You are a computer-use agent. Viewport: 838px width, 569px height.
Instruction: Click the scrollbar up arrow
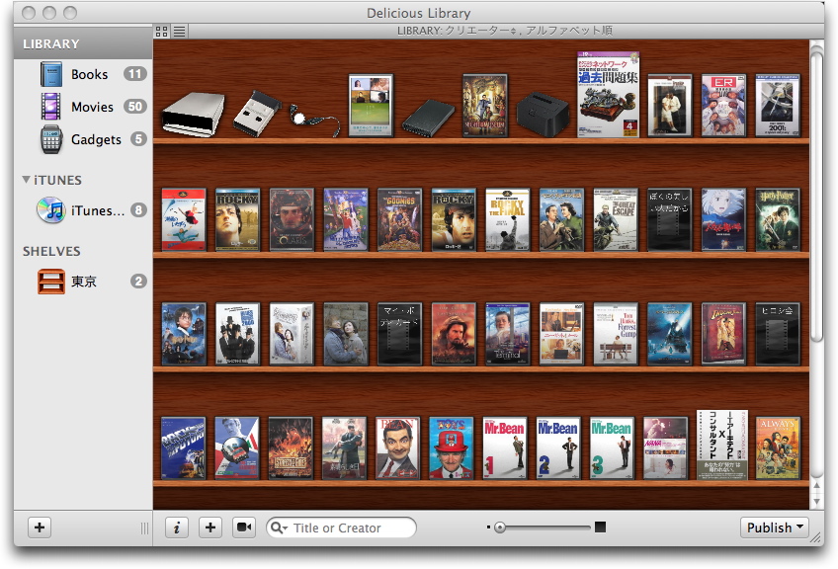coord(816,486)
